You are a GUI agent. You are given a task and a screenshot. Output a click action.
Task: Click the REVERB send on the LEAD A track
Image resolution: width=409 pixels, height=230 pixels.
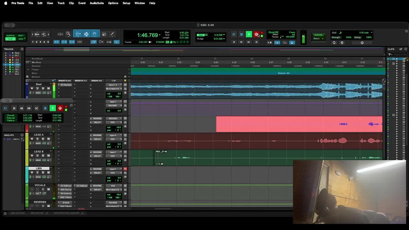[97, 135]
